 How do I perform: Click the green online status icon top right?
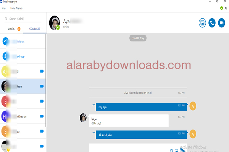[221, 8]
